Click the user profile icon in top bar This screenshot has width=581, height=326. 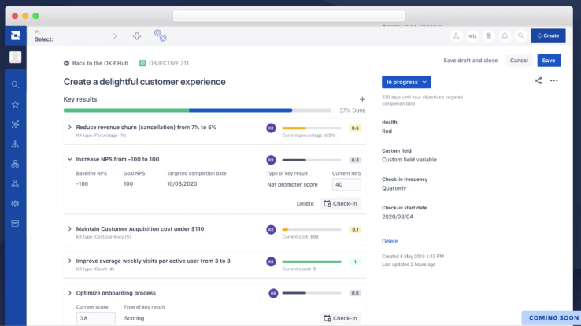point(456,35)
